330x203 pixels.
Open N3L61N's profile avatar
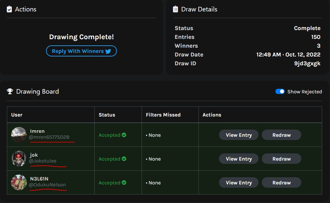19,182
